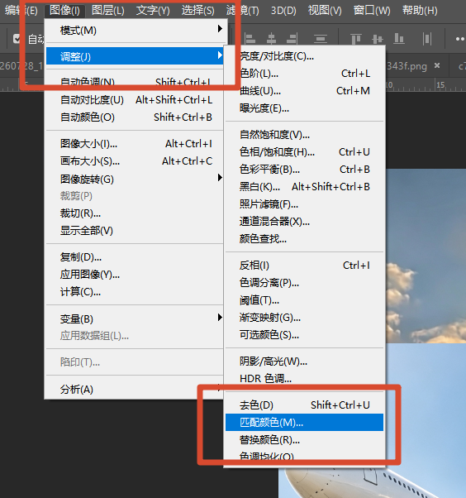Choose 替换颜色(R)... adjustment
The width and height of the screenshot is (466, 498).
(x=304, y=440)
